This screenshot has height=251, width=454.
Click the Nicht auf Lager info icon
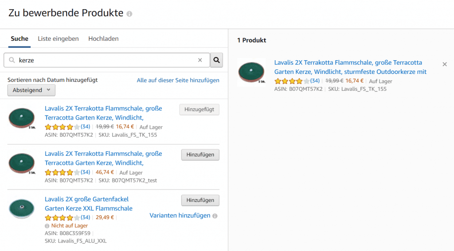[47, 226]
